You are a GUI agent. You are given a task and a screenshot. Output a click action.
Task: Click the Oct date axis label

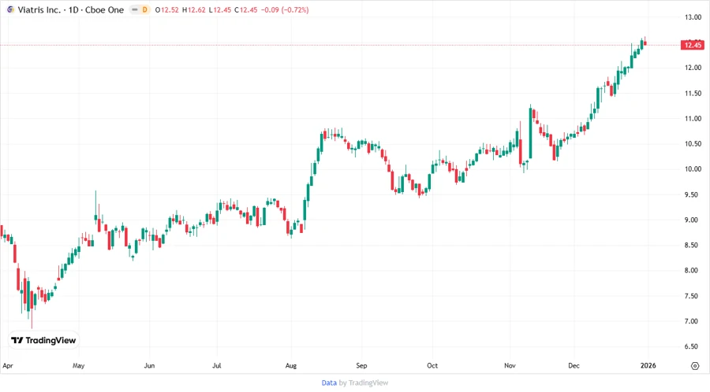(x=432, y=366)
